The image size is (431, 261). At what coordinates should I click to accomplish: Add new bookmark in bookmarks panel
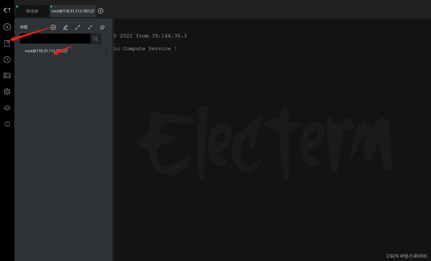53,27
